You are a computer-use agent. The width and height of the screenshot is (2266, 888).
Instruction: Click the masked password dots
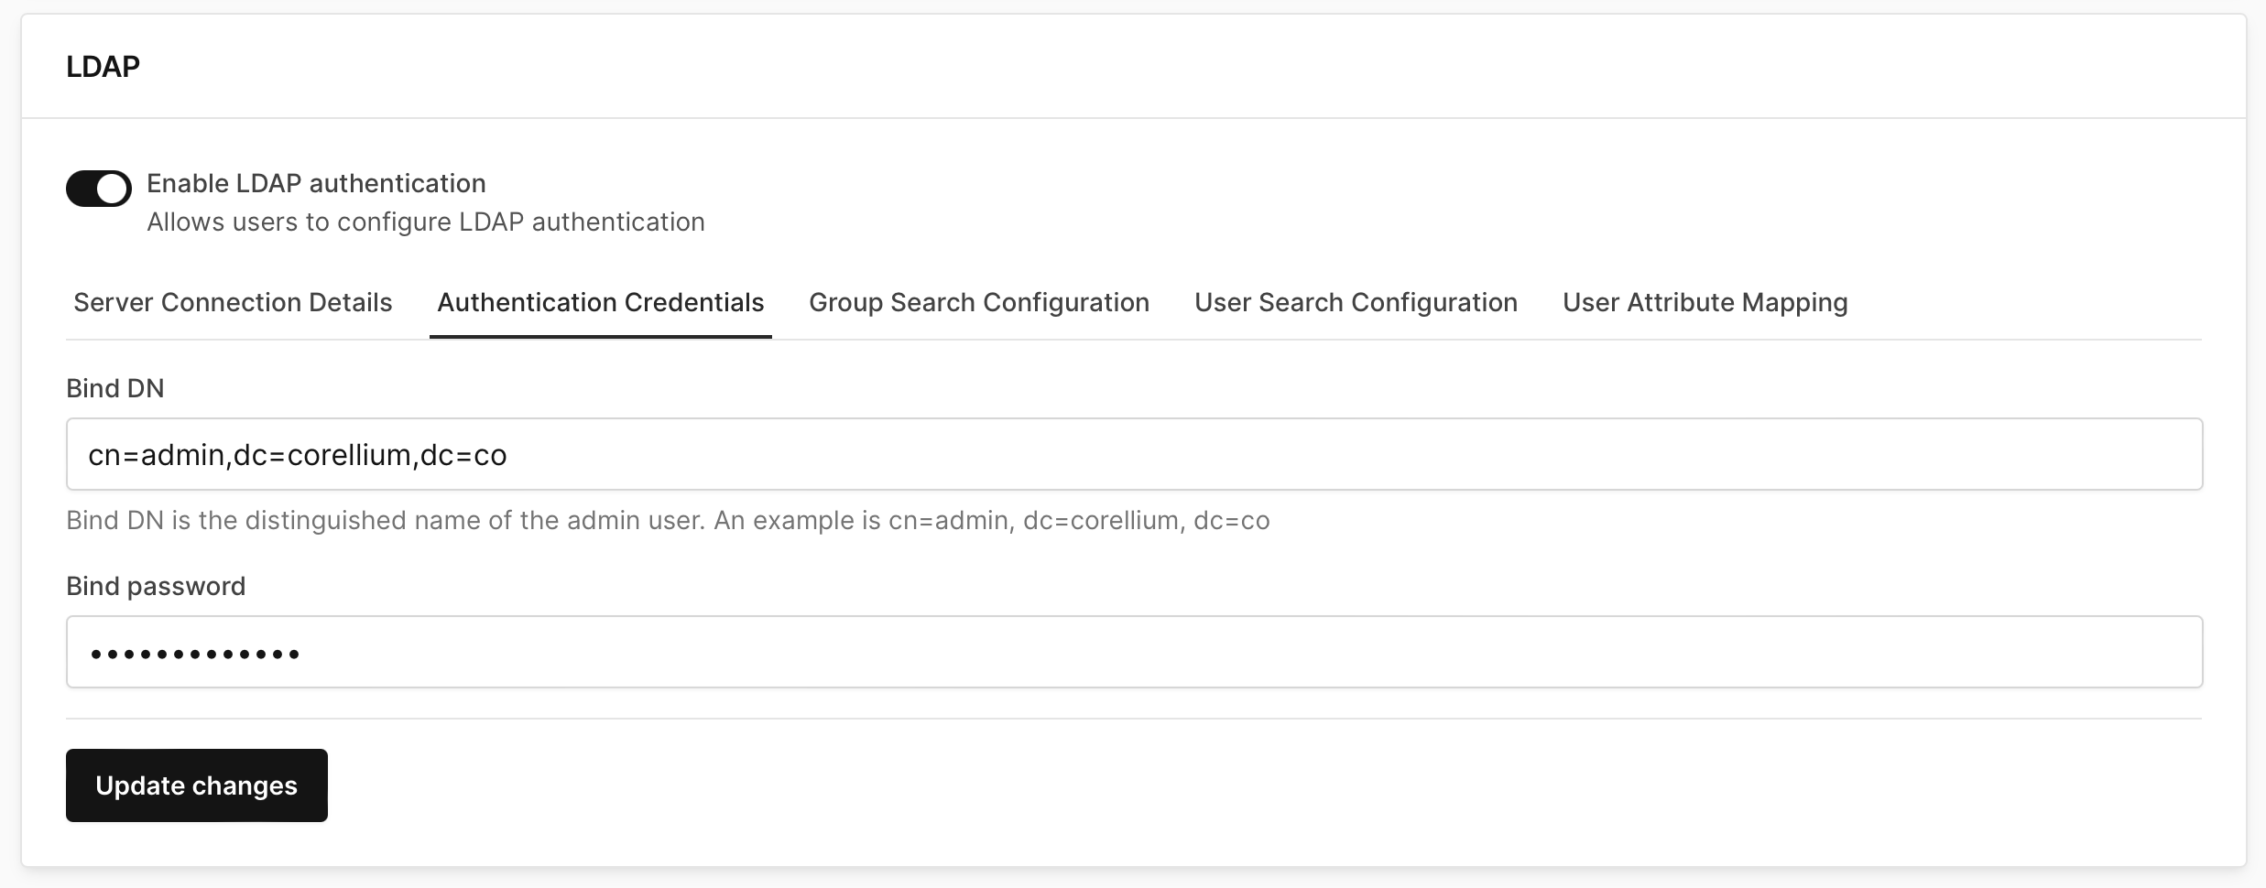point(195,651)
